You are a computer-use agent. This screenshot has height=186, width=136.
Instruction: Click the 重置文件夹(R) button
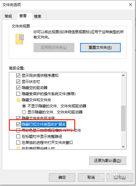(100, 48)
